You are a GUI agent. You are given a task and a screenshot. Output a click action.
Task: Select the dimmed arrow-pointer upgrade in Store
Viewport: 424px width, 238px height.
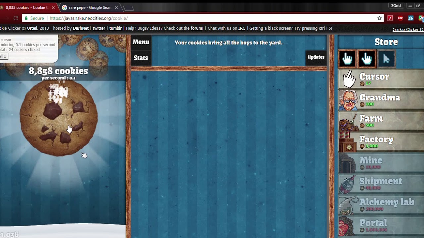click(386, 59)
